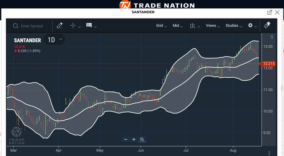
Task: Click the Apr label on time axis
Action: (59, 150)
